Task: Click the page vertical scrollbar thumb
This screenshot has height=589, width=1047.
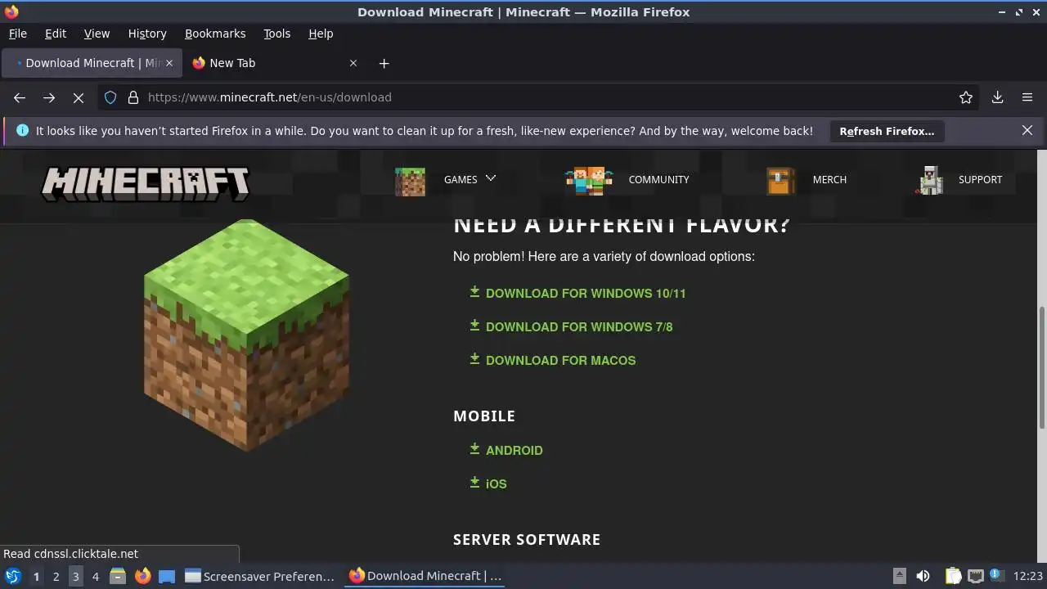Action: pyautogui.click(x=1042, y=366)
